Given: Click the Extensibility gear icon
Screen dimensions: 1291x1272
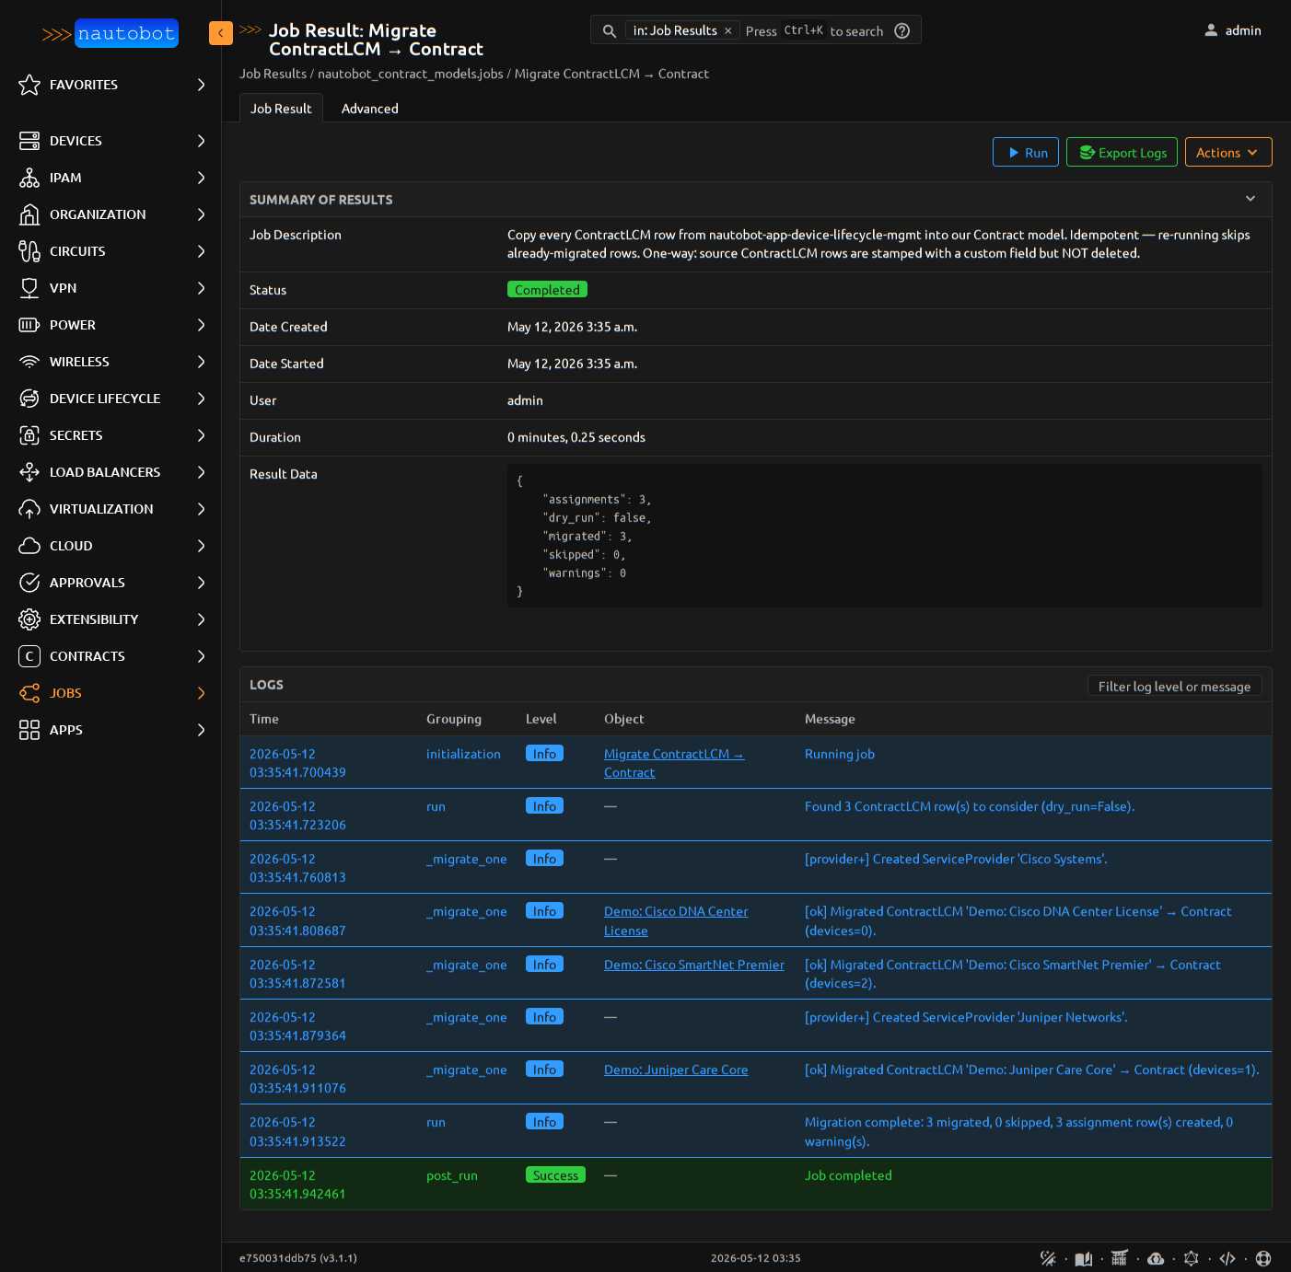Looking at the screenshot, I should 29,619.
